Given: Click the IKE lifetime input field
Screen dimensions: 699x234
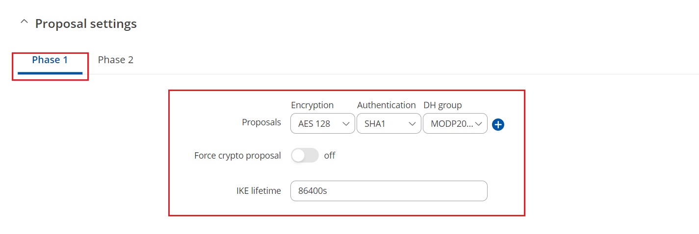Looking at the screenshot, I should 388,191.
